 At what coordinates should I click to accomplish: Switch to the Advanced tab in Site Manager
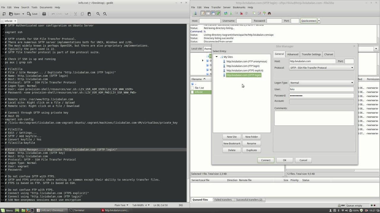(293, 54)
